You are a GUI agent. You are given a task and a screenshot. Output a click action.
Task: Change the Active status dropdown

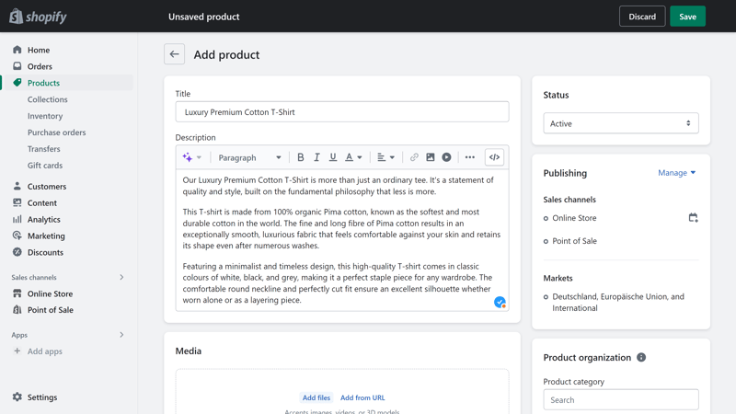[620, 123]
